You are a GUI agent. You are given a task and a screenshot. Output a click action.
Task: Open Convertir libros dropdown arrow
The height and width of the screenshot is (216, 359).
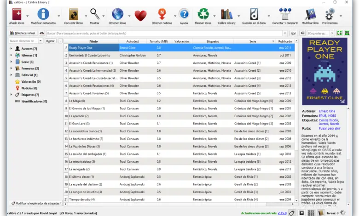pyautogui.click(x=86, y=16)
